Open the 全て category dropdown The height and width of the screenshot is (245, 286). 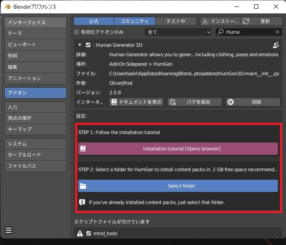tap(178, 32)
